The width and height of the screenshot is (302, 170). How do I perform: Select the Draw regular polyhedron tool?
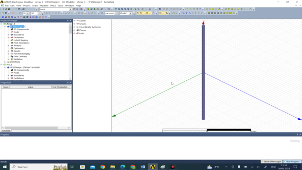point(232,9)
